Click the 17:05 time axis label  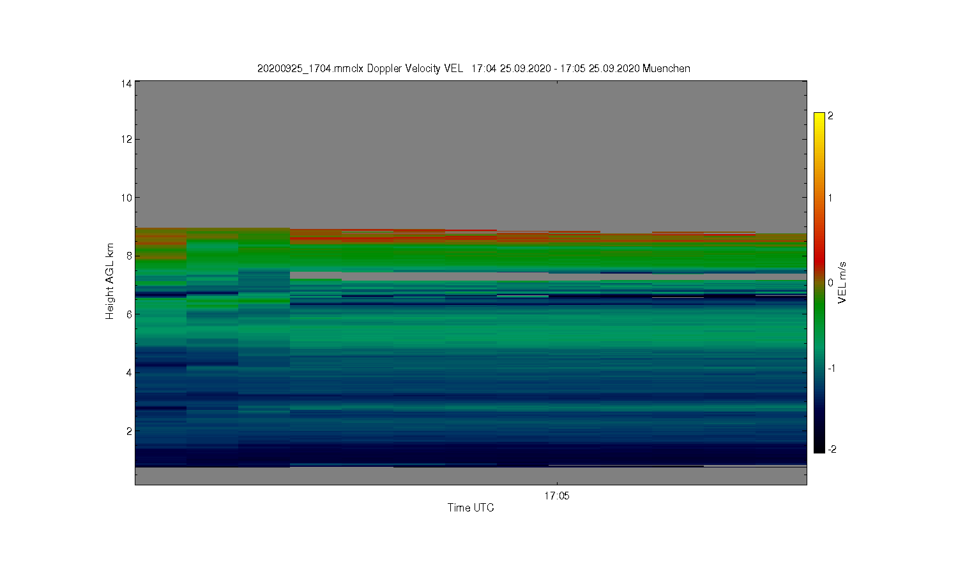point(557,496)
